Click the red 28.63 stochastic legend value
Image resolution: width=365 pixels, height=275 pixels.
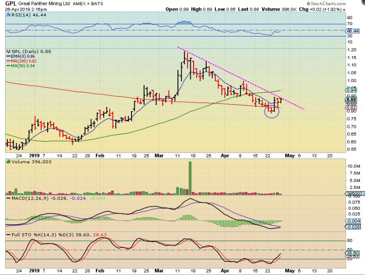tap(100, 235)
